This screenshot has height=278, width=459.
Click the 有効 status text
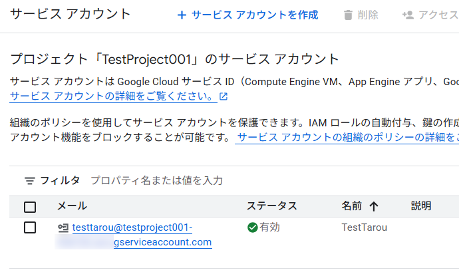click(x=270, y=227)
